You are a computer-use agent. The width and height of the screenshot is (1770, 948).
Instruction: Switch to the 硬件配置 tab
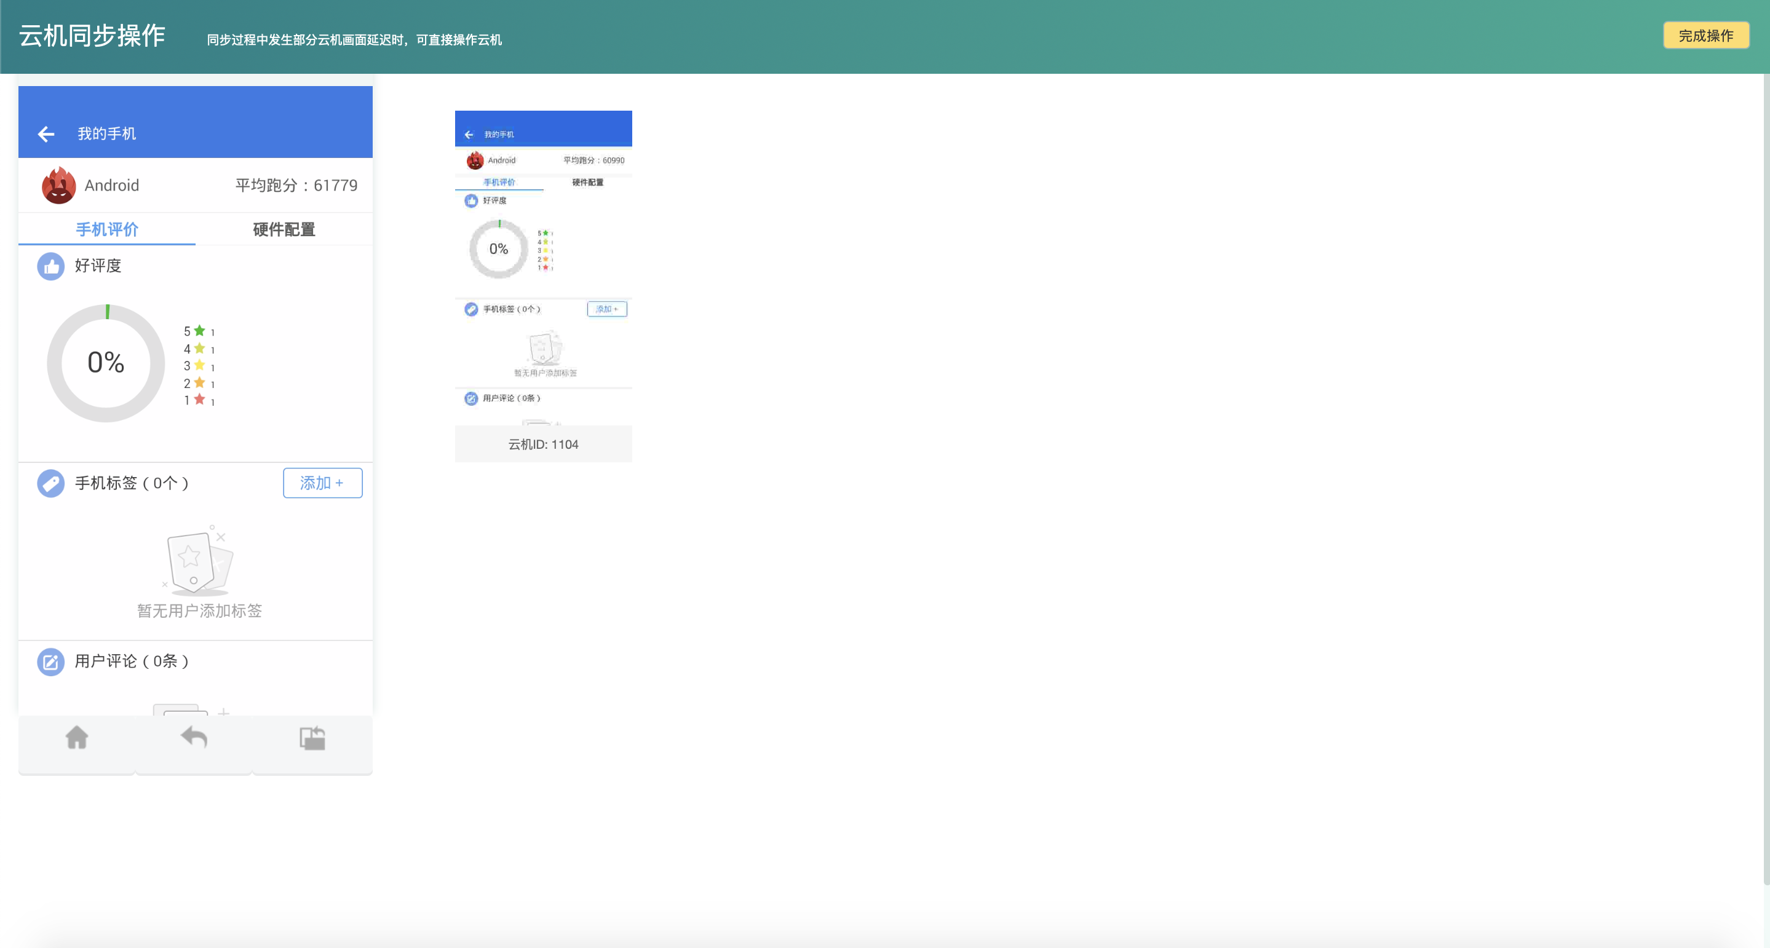pos(284,229)
